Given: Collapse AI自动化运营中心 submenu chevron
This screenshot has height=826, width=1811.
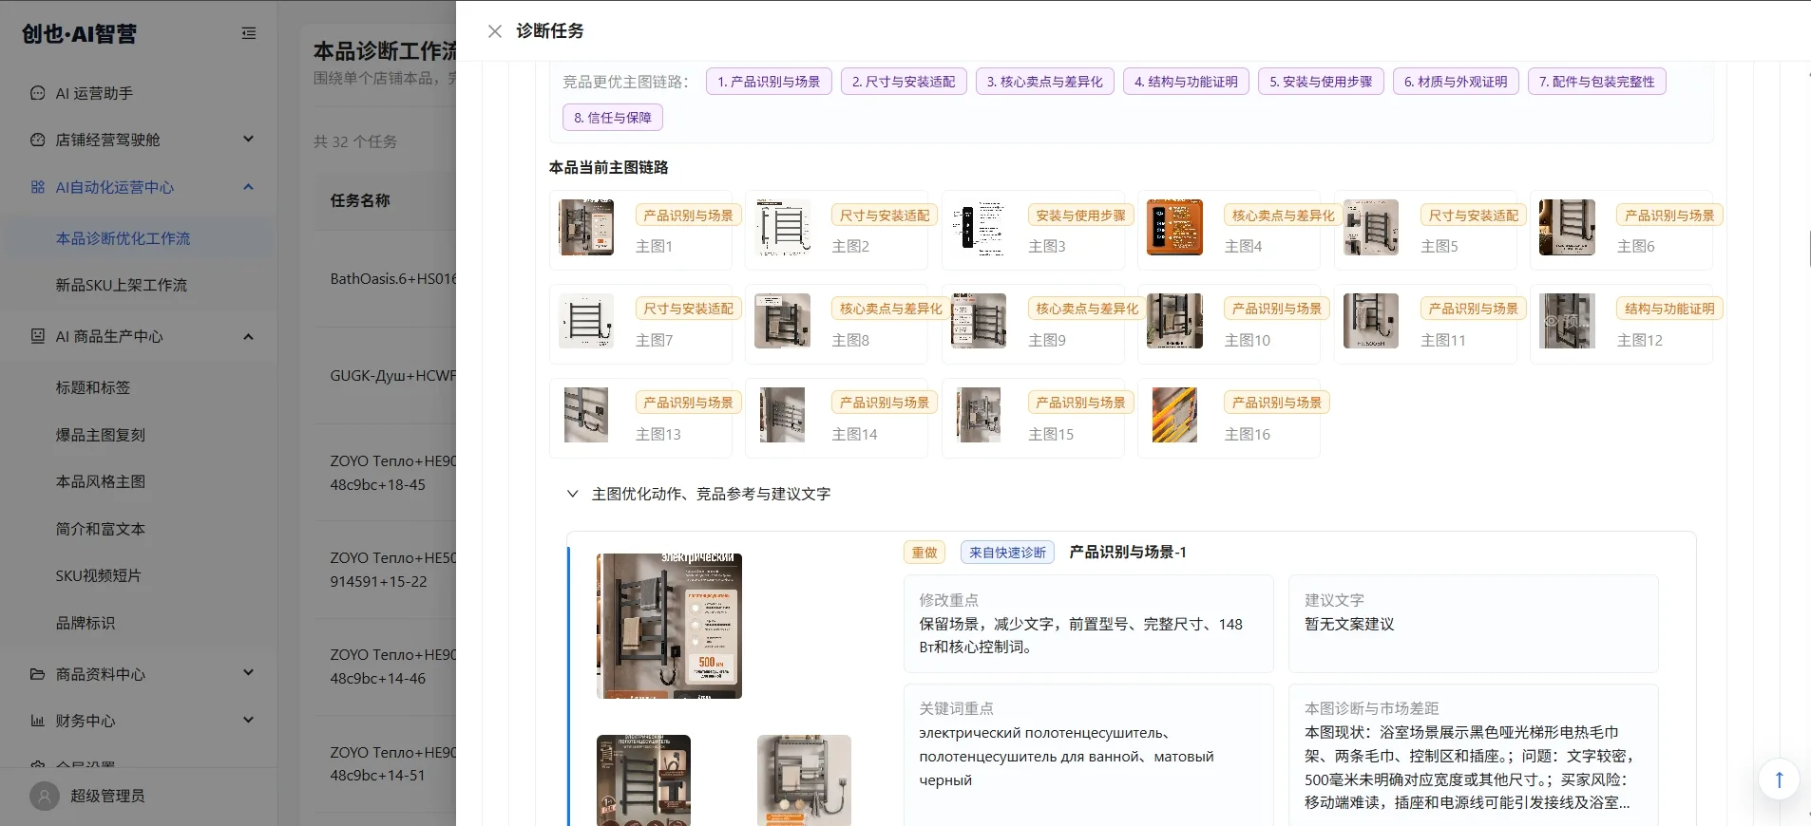Looking at the screenshot, I should [249, 187].
